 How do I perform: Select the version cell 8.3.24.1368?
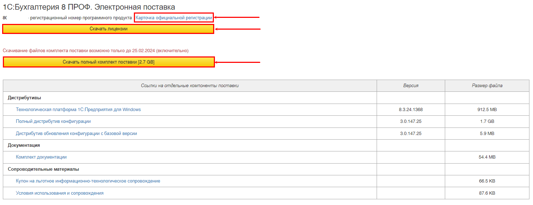pyautogui.click(x=411, y=110)
